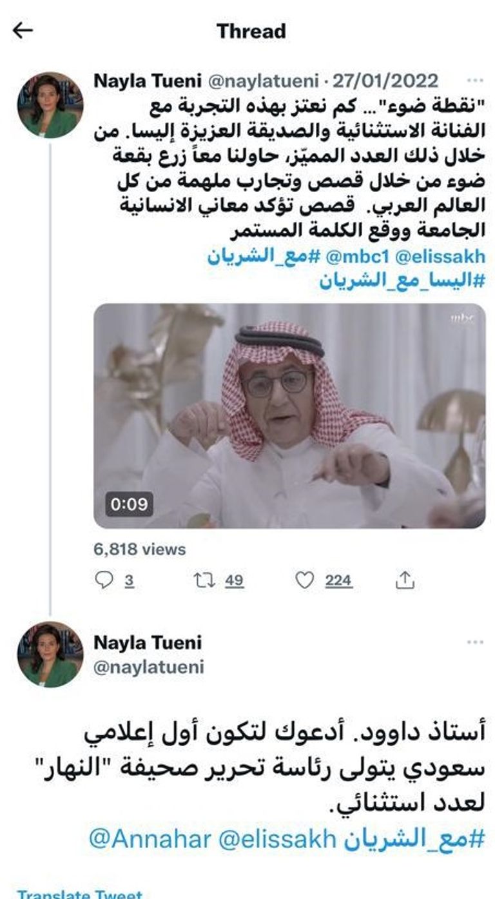
Task: View the 49 retweets list
Action: tap(235, 580)
